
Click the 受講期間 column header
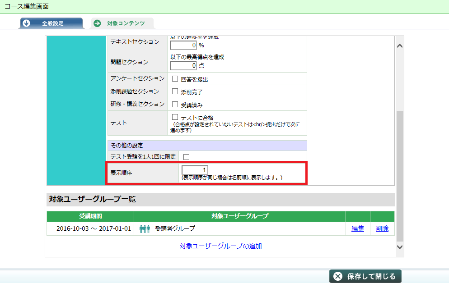pyautogui.click(x=90, y=216)
